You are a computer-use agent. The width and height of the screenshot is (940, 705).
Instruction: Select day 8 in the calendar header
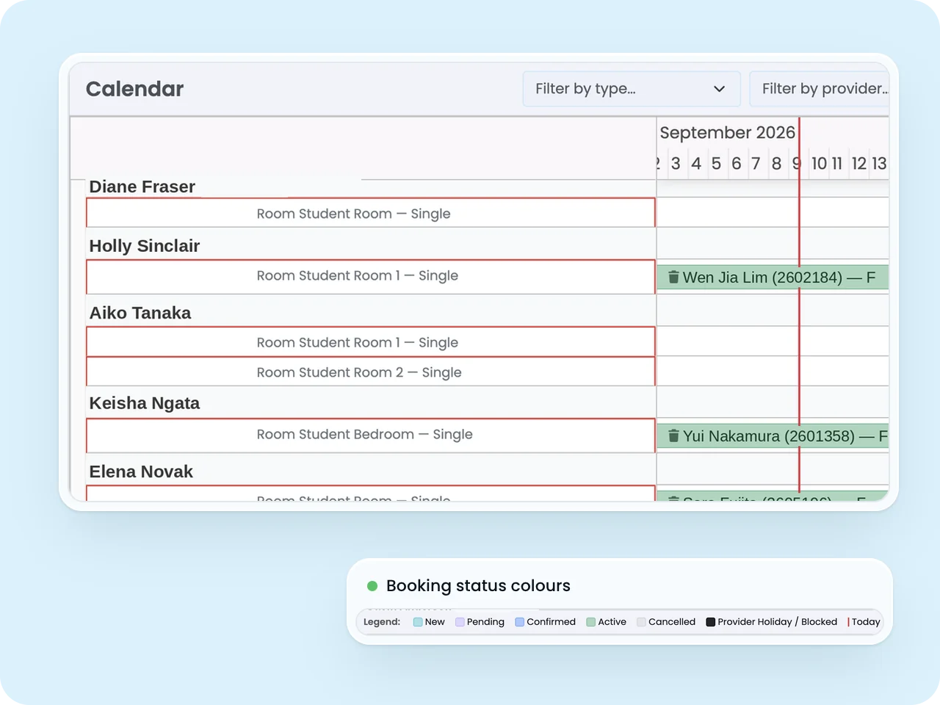[776, 163]
